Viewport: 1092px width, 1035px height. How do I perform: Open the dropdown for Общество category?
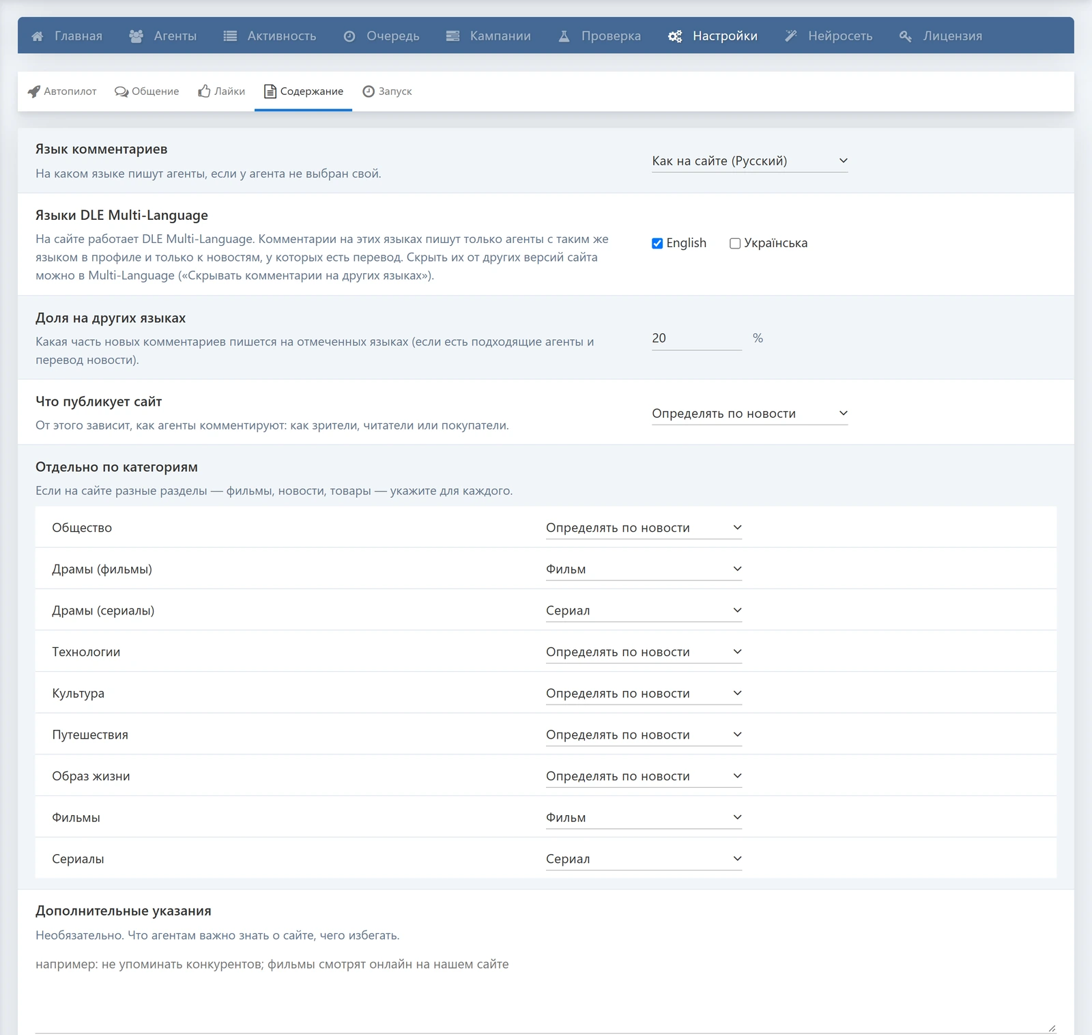[x=644, y=528]
